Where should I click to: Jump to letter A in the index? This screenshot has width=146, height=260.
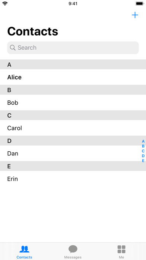[143, 141]
